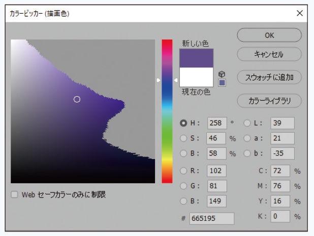Click the C cyan percentage field
Viewport: 314px width, 236px height.
pyautogui.click(x=280, y=171)
